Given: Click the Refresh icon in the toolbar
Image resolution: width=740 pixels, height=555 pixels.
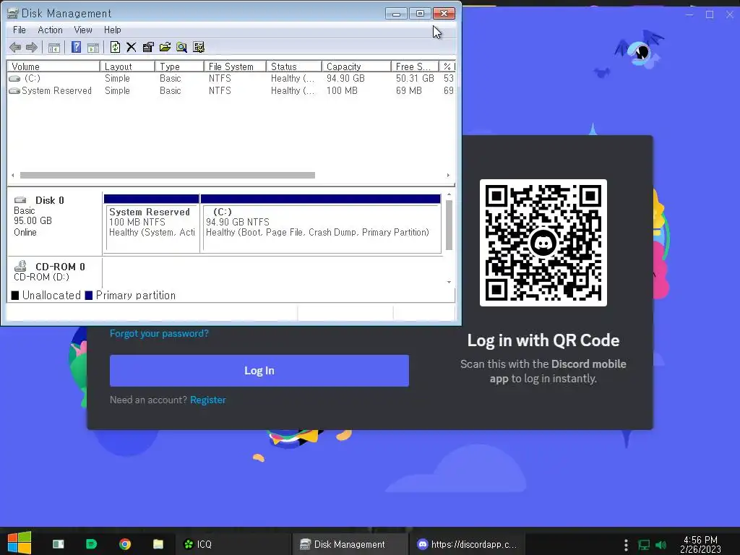Looking at the screenshot, I should point(115,47).
